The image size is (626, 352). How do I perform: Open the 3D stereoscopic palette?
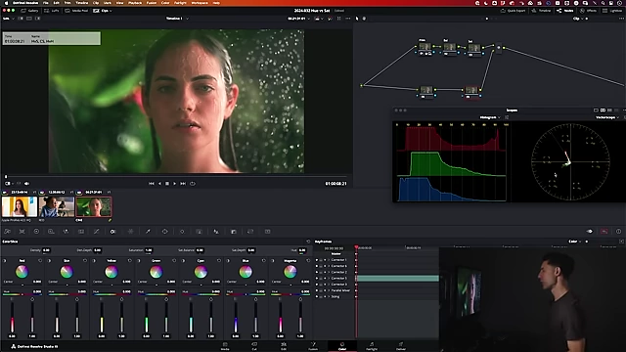[x=267, y=232]
